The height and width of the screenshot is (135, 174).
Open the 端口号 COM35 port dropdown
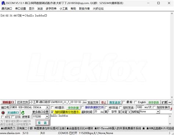coord(47,107)
